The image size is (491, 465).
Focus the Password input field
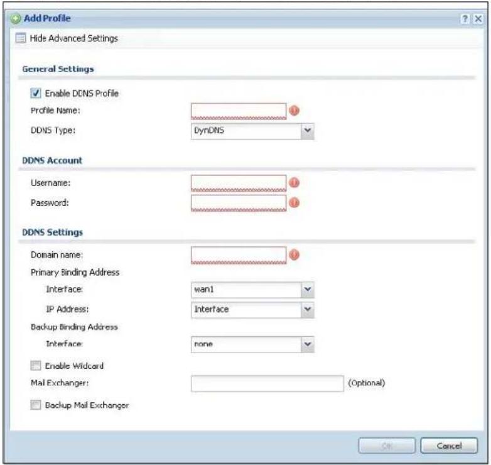[x=239, y=203]
